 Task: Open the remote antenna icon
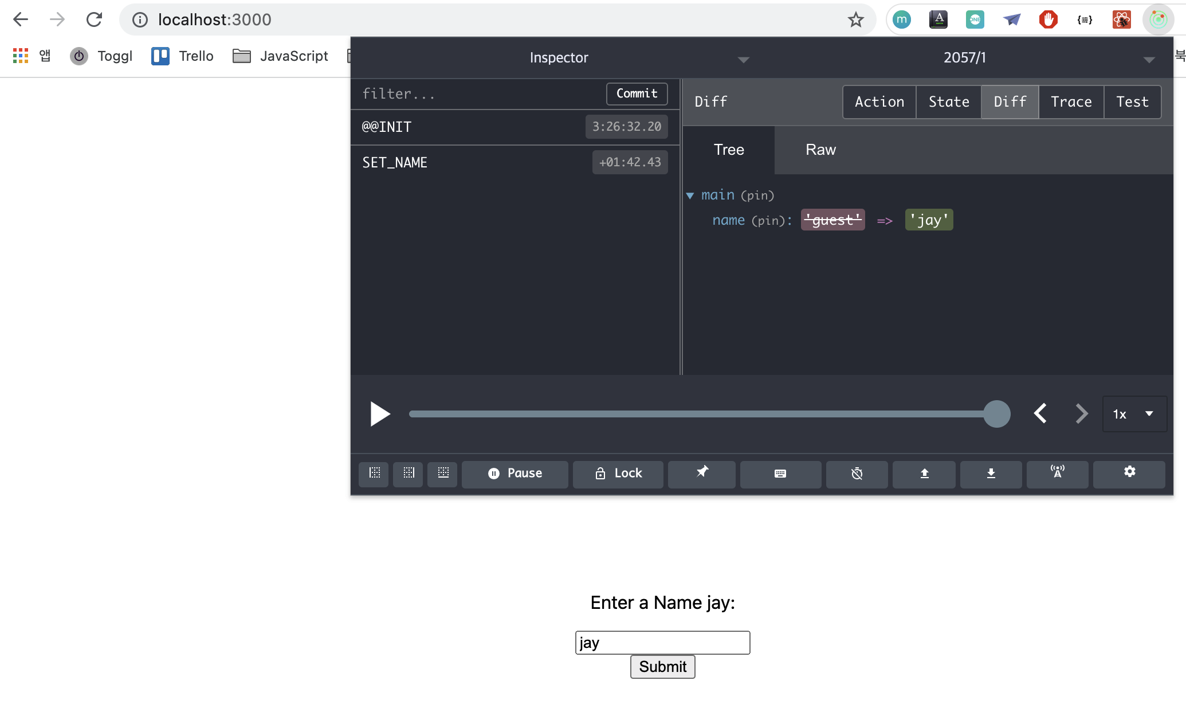click(1057, 474)
